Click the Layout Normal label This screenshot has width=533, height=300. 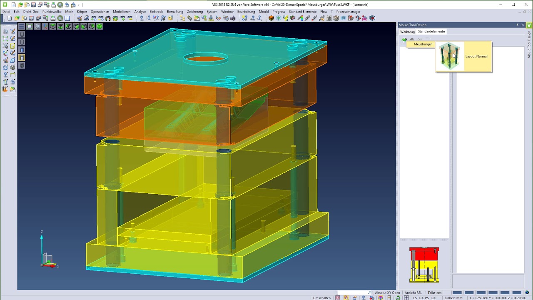(476, 56)
